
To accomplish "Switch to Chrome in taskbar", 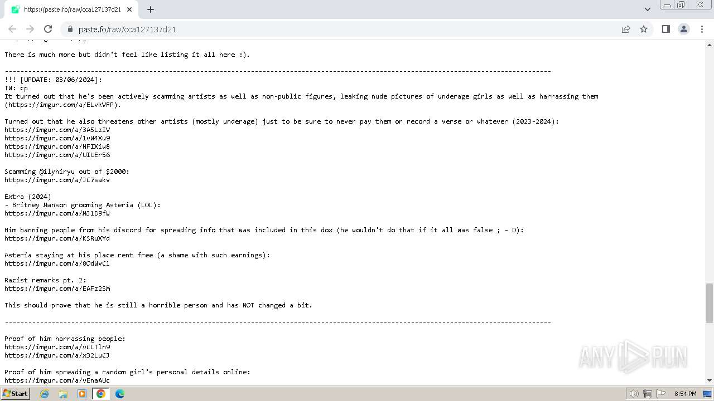I will coord(101,394).
